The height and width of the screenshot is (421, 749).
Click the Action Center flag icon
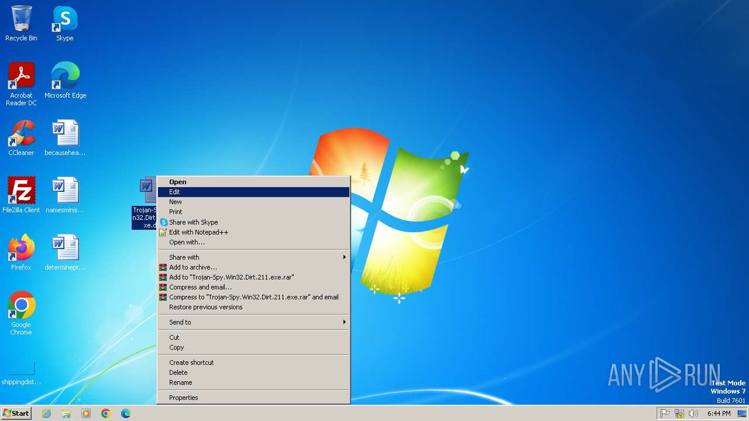[x=665, y=413]
